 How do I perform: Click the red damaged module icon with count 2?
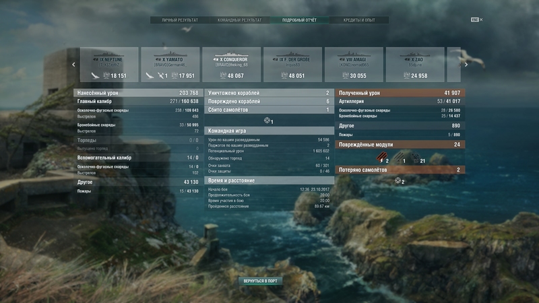point(381,158)
